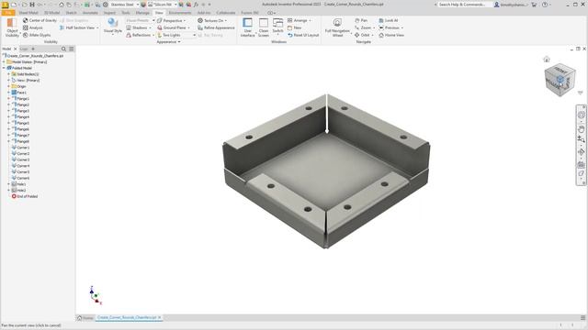Expand the Appearance panel

(x=168, y=42)
